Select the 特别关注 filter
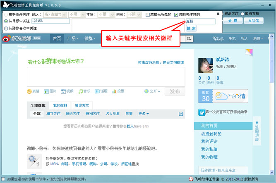Screen dimensions: 276x183 93,114
